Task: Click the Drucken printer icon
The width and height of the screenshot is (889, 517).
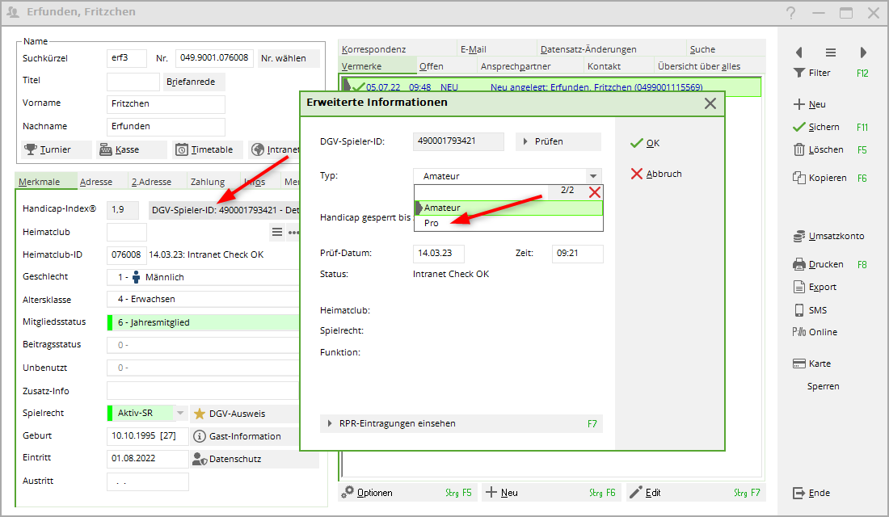Action: point(798,264)
